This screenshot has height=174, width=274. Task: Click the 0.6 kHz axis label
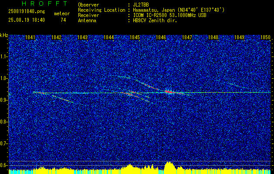3,165
